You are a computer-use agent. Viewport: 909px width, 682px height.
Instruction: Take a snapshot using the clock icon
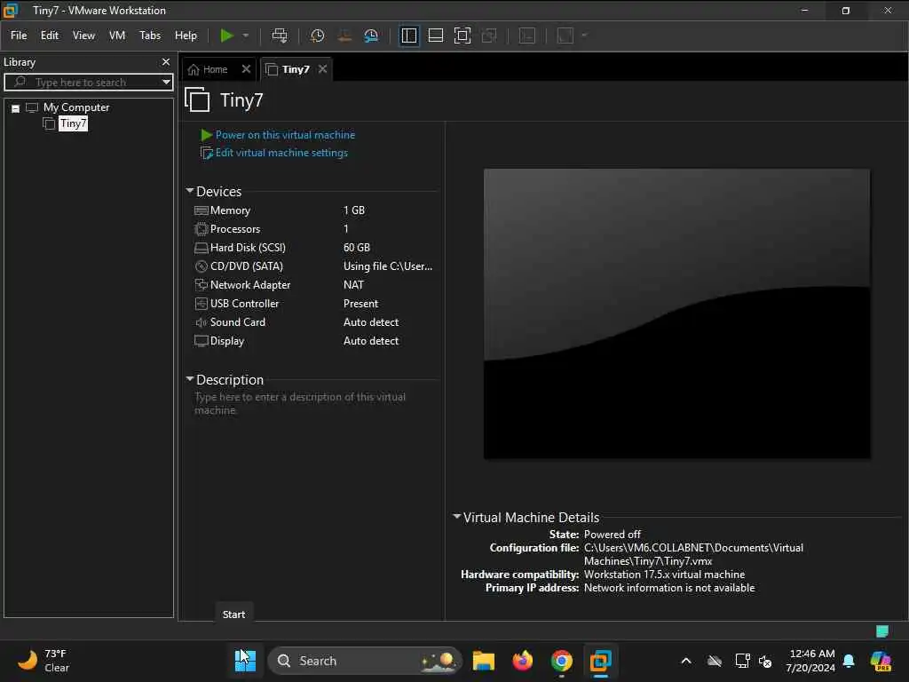click(317, 36)
